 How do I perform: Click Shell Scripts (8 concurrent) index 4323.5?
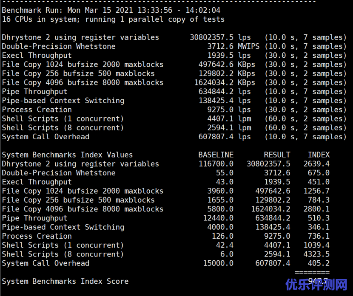(x=316, y=254)
